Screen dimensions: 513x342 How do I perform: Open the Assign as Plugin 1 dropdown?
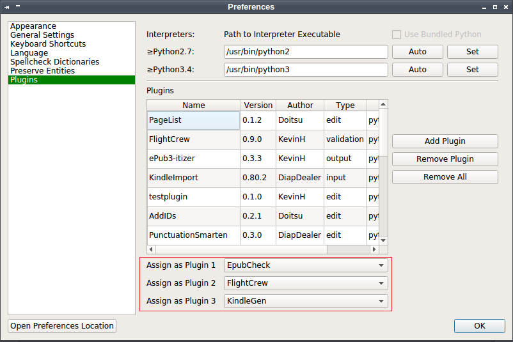[x=306, y=265]
